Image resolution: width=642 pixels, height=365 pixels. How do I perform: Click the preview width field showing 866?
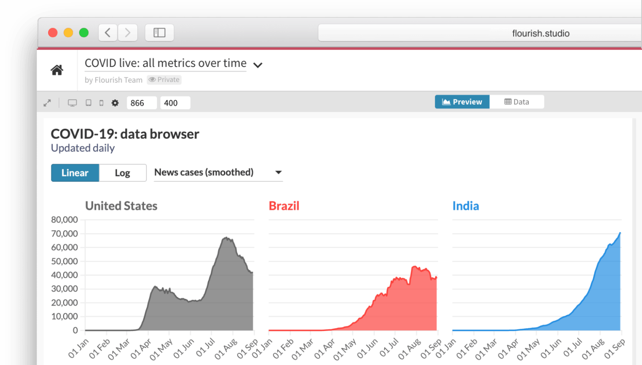(x=142, y=103)
